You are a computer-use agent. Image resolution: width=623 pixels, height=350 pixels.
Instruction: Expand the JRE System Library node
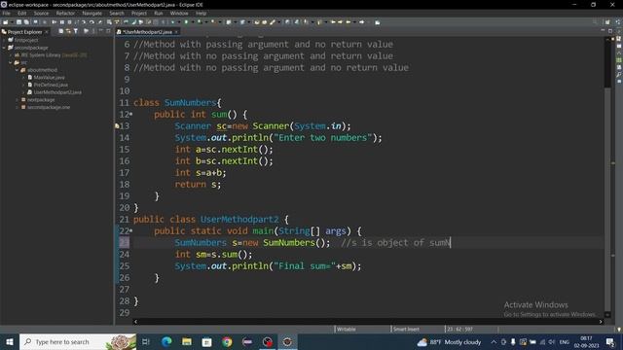click(x=11, y=55)
